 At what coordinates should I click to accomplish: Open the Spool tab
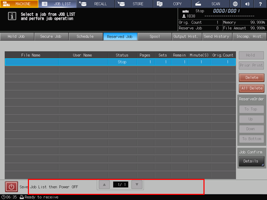pos(154,37)
